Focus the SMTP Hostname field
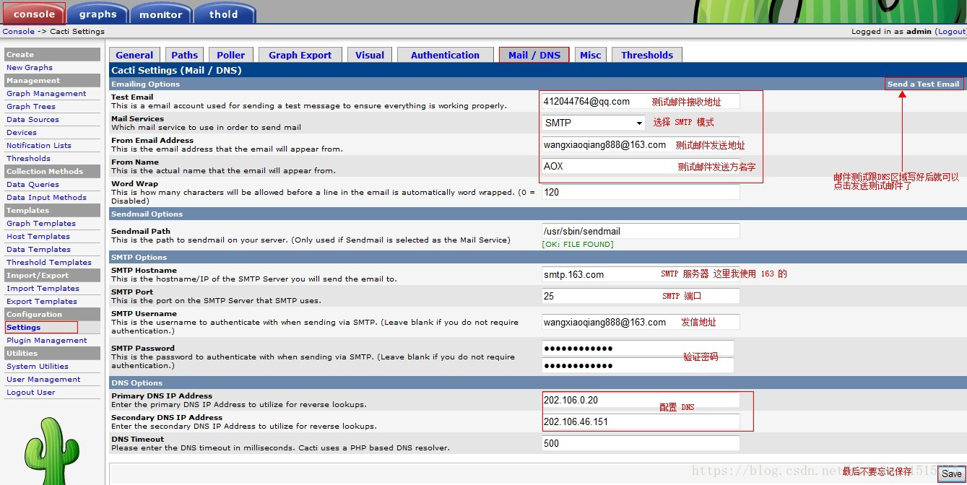Viewport: 967px width, 485px height. click(x=641, y=275)
